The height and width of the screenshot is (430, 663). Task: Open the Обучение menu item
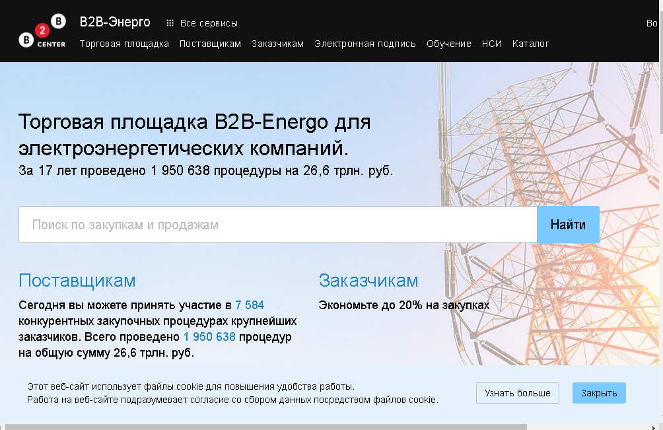[x=448, y=44]
